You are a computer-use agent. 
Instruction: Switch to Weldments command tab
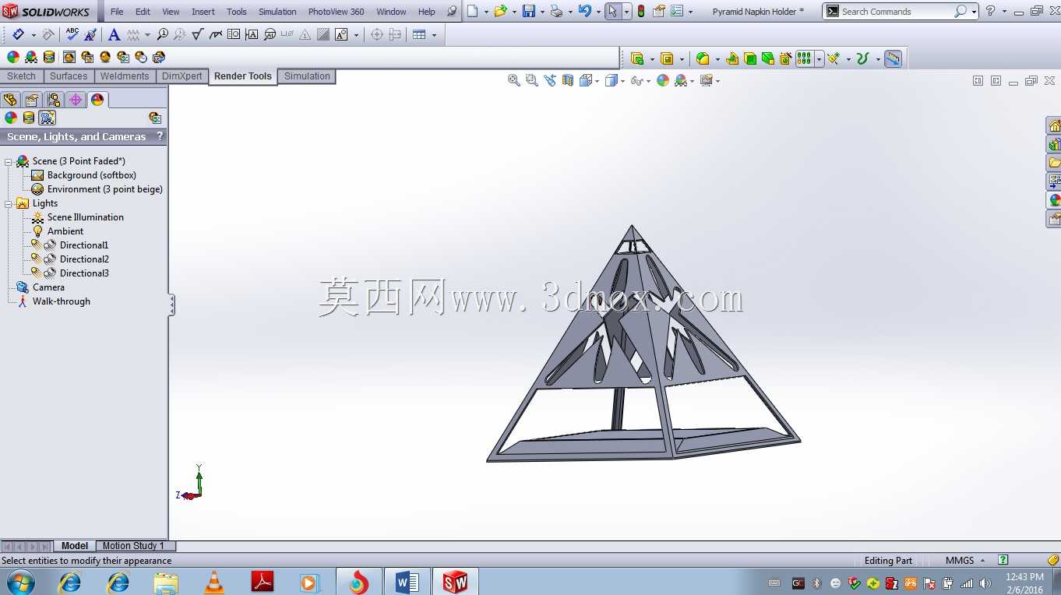[125, 76]
